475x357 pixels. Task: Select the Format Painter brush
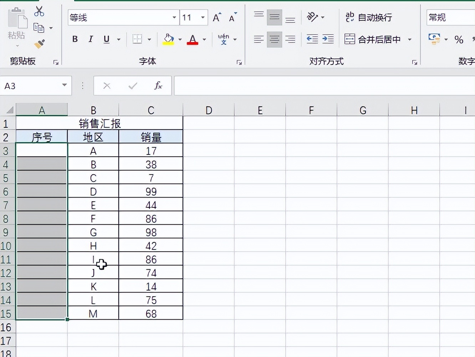coord(39,44)
